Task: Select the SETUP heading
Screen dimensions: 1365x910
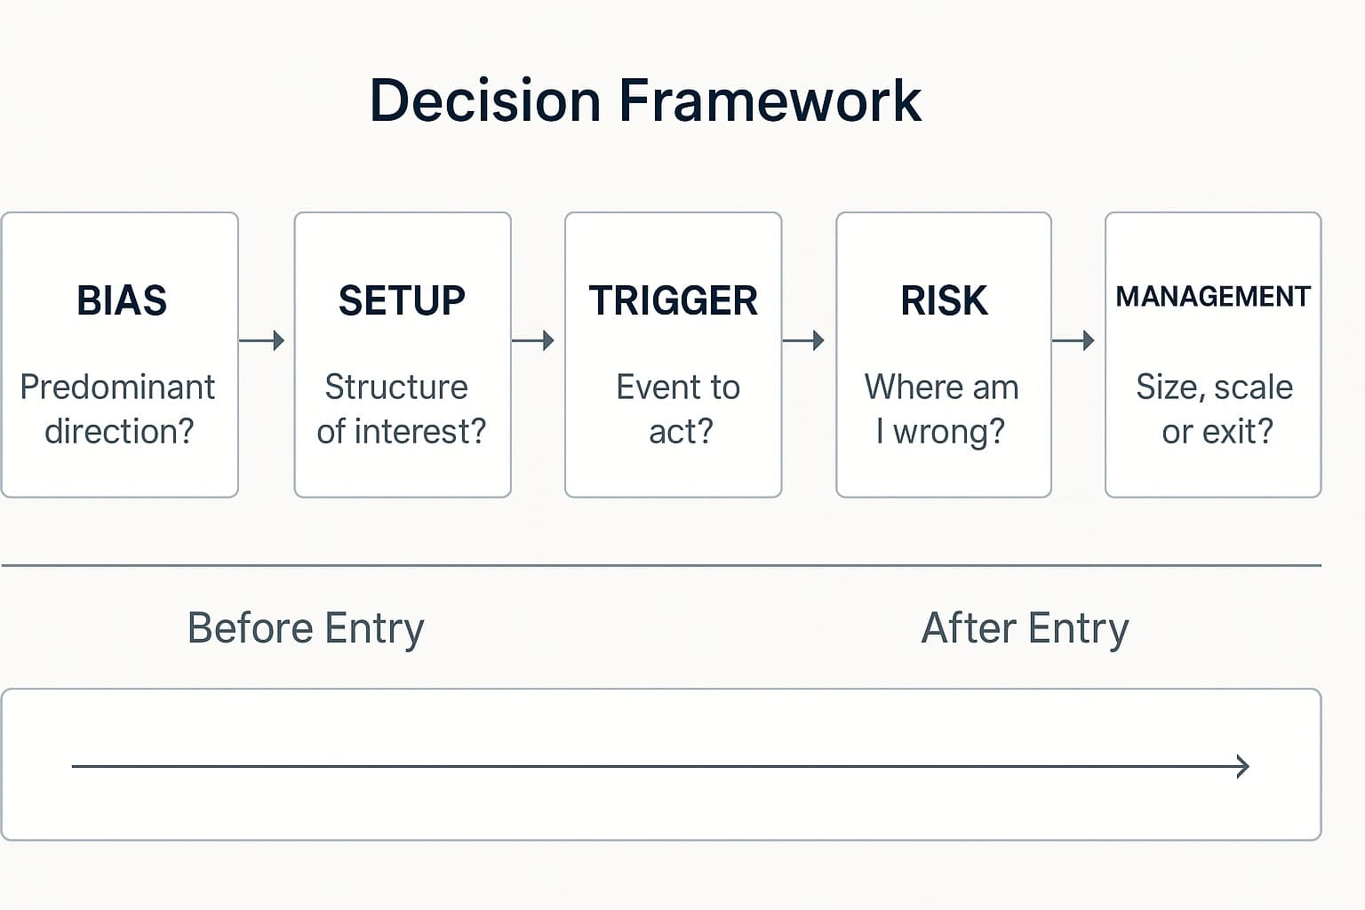Action: (402, 301)
